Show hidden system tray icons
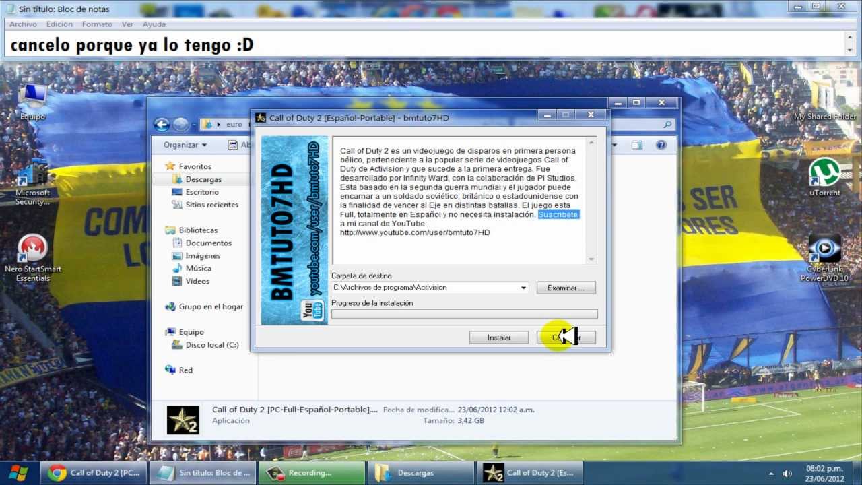 [771, 474]
